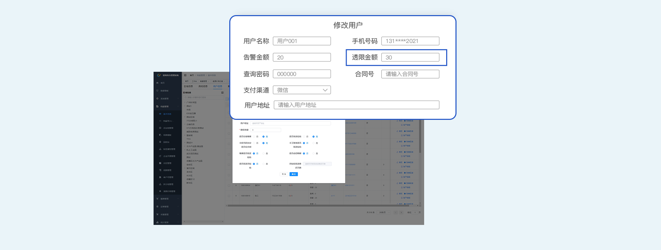
Task: Click the 透限金额 input field
Action: pyautogui.click(x=410, y=57)
